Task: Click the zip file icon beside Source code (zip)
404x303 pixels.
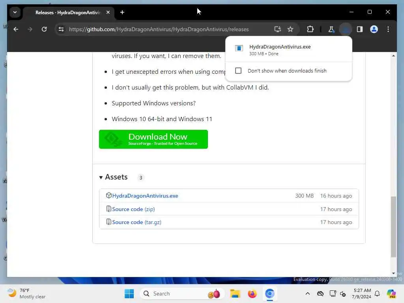Action: coord(109,209)
